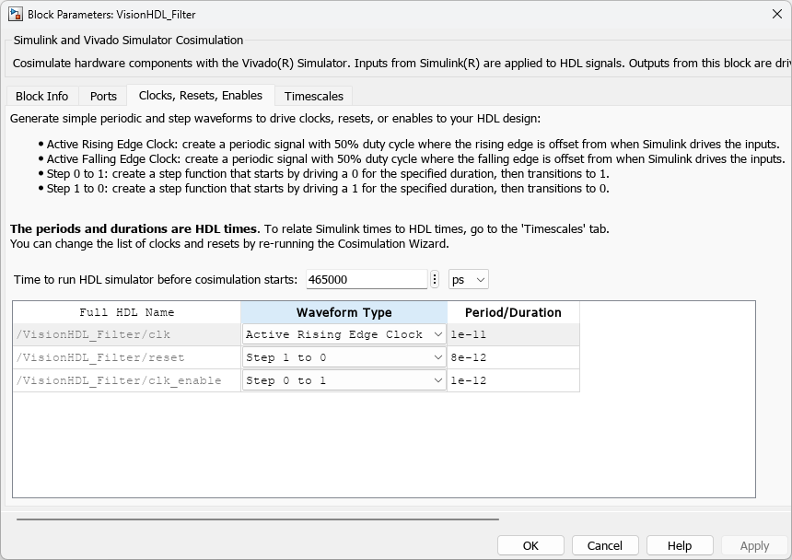The image size is (792, 560).
Task: Click the Waveform Type column header
Action: 344,312
